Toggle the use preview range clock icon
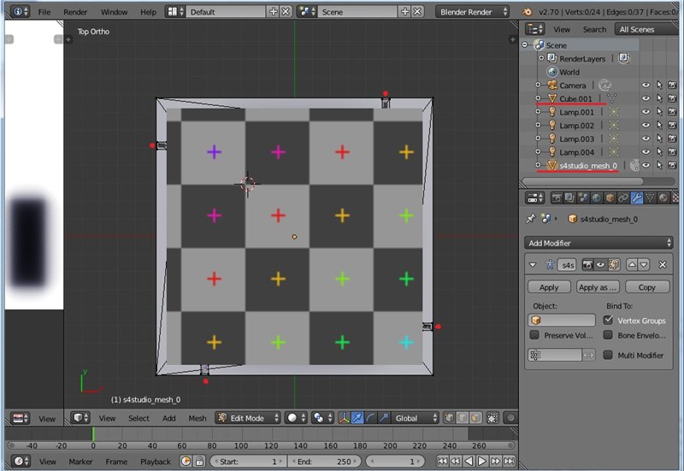 point(186,461)
